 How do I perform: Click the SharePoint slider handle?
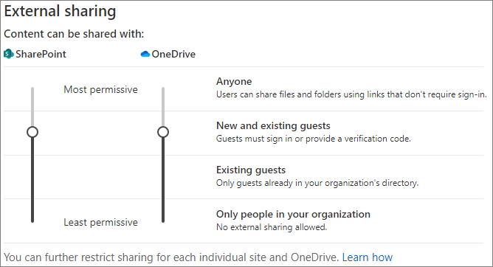click(32, 132)
